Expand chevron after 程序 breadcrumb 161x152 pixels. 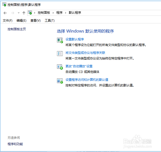66,13
